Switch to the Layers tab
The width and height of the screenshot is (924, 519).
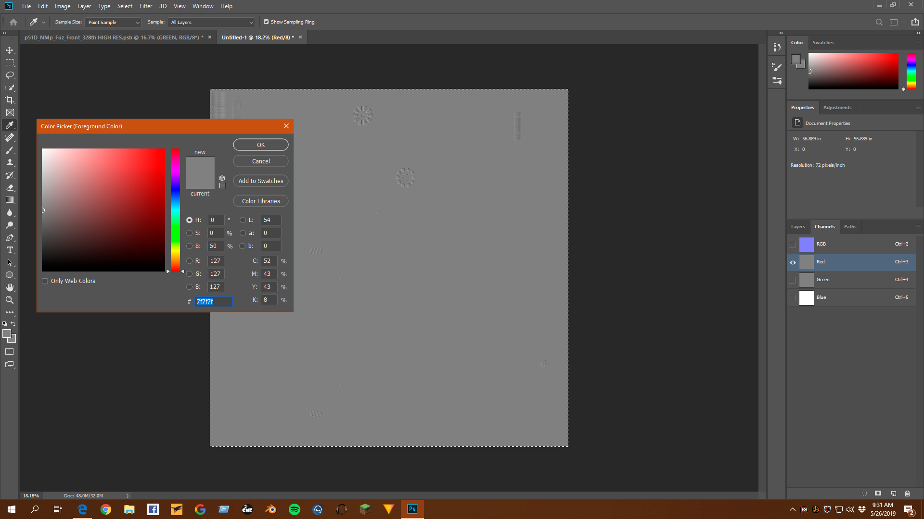pyautogui.click(x=797, y=227)
